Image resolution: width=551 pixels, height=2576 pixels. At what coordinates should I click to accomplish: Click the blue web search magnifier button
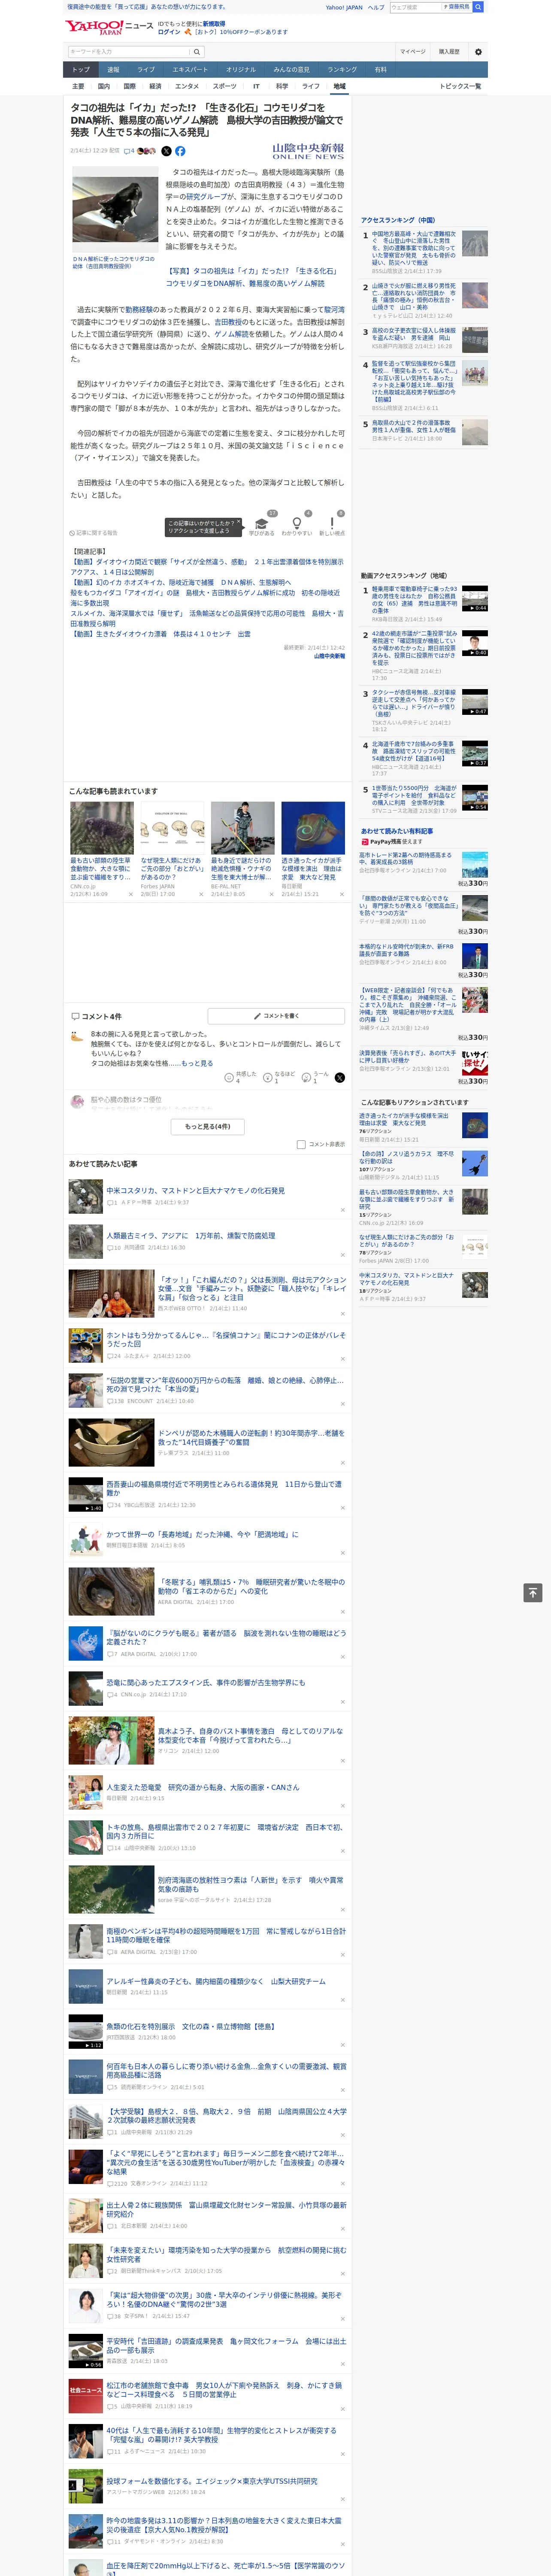tap(478, 7)
